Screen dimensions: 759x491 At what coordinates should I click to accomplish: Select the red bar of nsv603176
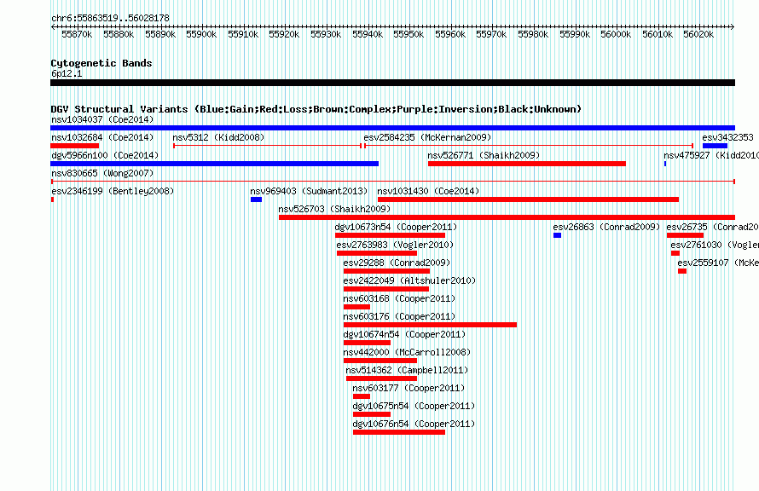click(431, 325)
